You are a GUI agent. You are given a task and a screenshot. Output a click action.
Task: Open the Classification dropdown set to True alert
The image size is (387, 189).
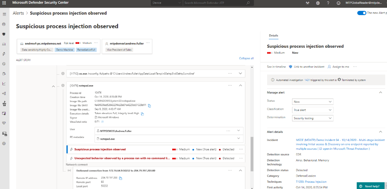[312, 110]
